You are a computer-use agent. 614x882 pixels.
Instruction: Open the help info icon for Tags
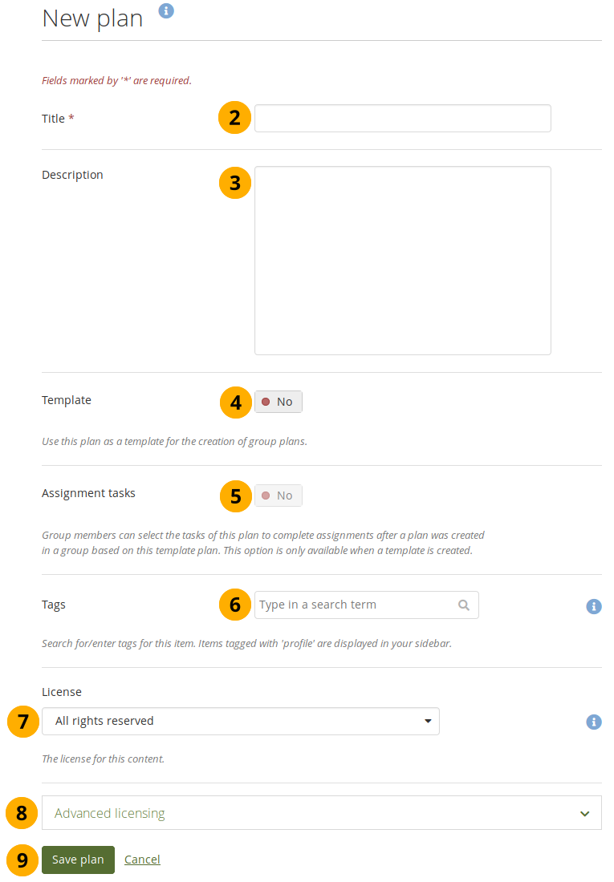coord(594,606)
